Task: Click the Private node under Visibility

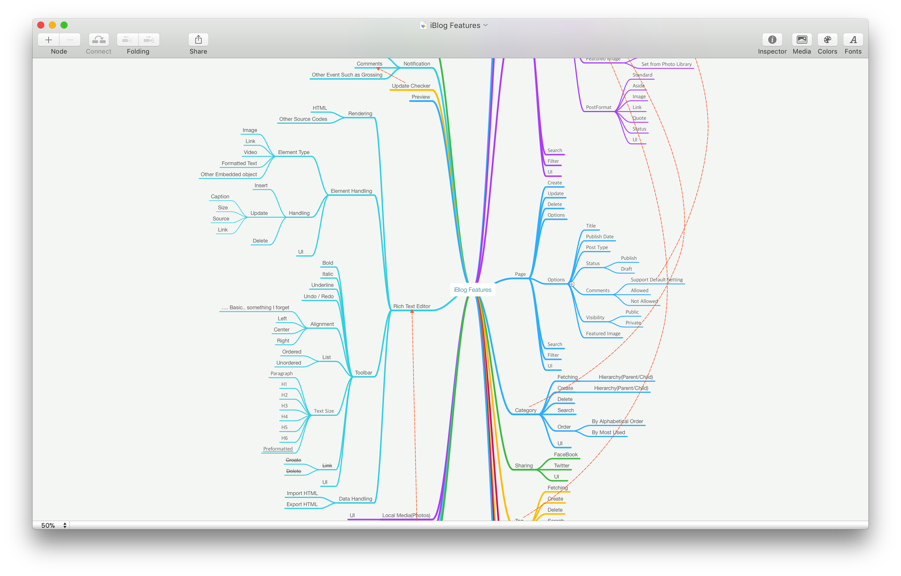Action: 633,323
